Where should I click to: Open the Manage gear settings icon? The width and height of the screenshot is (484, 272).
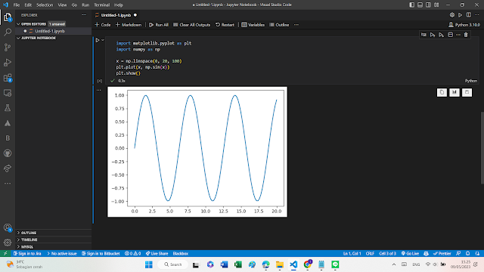tap(8, 243)
